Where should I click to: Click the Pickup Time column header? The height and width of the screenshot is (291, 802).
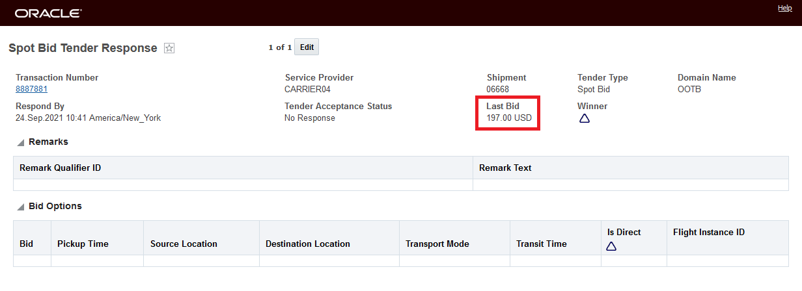coord(83,244)
